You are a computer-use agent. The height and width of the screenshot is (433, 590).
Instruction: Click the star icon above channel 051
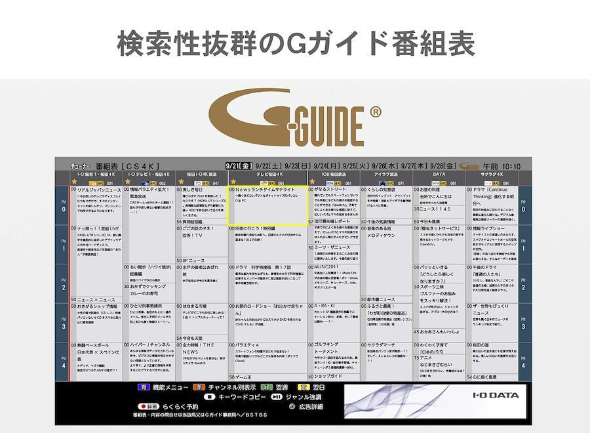233,182
